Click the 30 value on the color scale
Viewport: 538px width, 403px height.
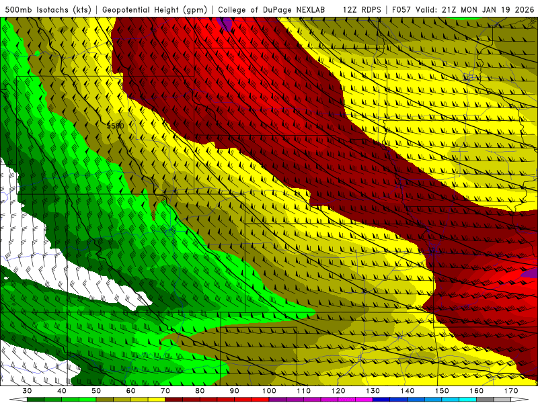point(27,391)
